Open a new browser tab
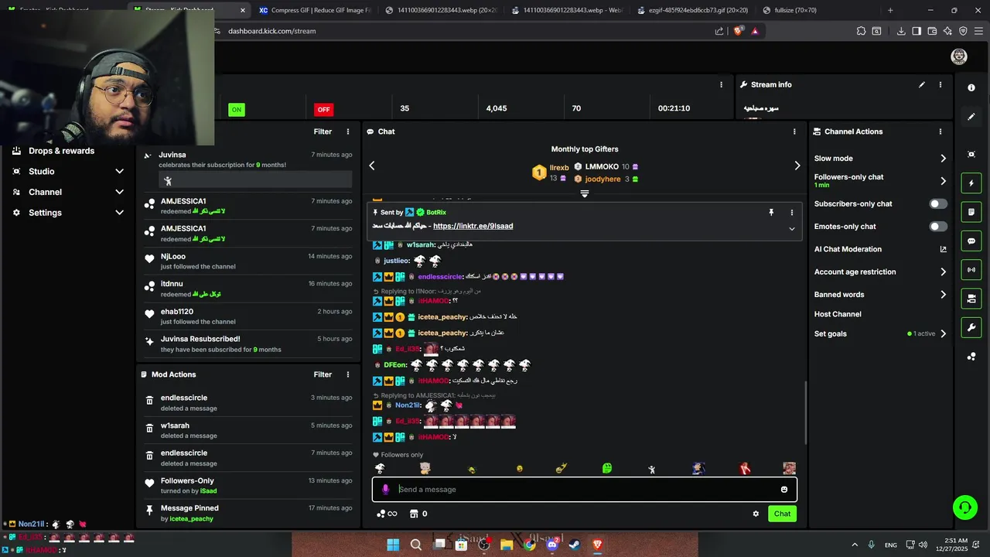Image resolution: width=990 pixels, height=557 pixels. [x=890, y=10]
